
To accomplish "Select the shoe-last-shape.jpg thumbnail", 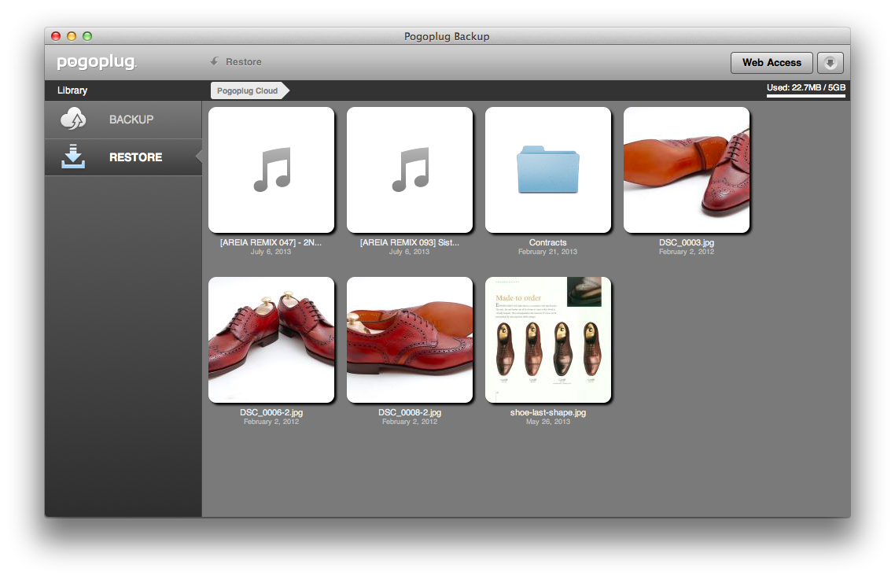I will 548,340.
